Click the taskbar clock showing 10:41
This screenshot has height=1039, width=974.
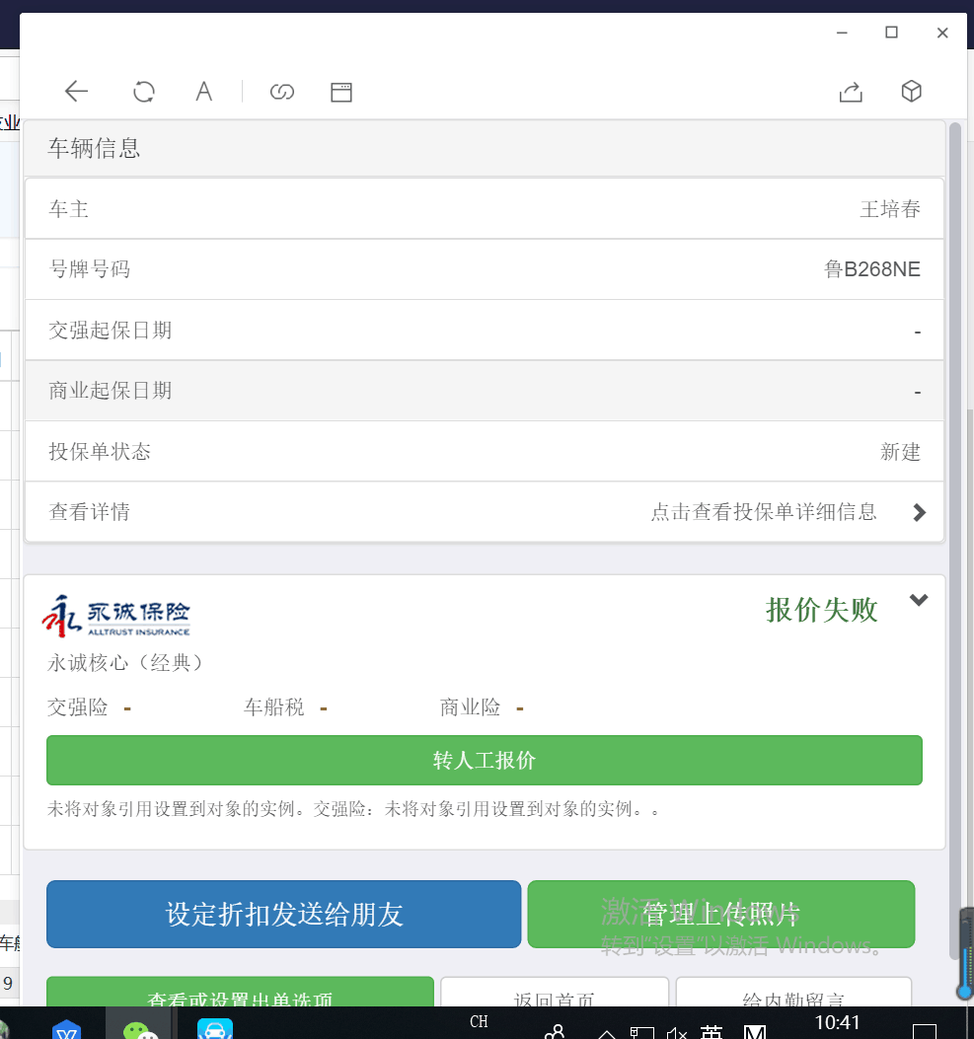[838, 1022]
